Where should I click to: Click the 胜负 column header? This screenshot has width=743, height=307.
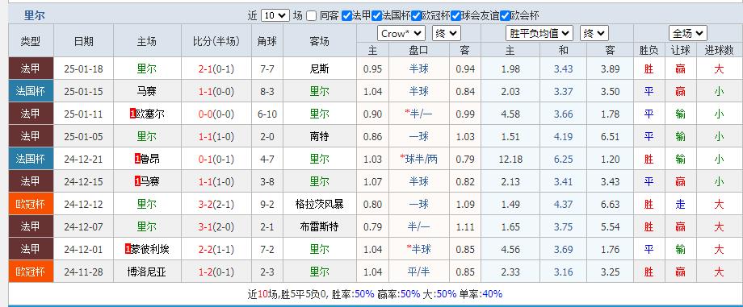pyautogui.click(x=649, y=50)
